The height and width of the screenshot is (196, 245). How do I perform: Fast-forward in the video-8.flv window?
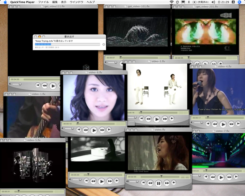point(102,130)
